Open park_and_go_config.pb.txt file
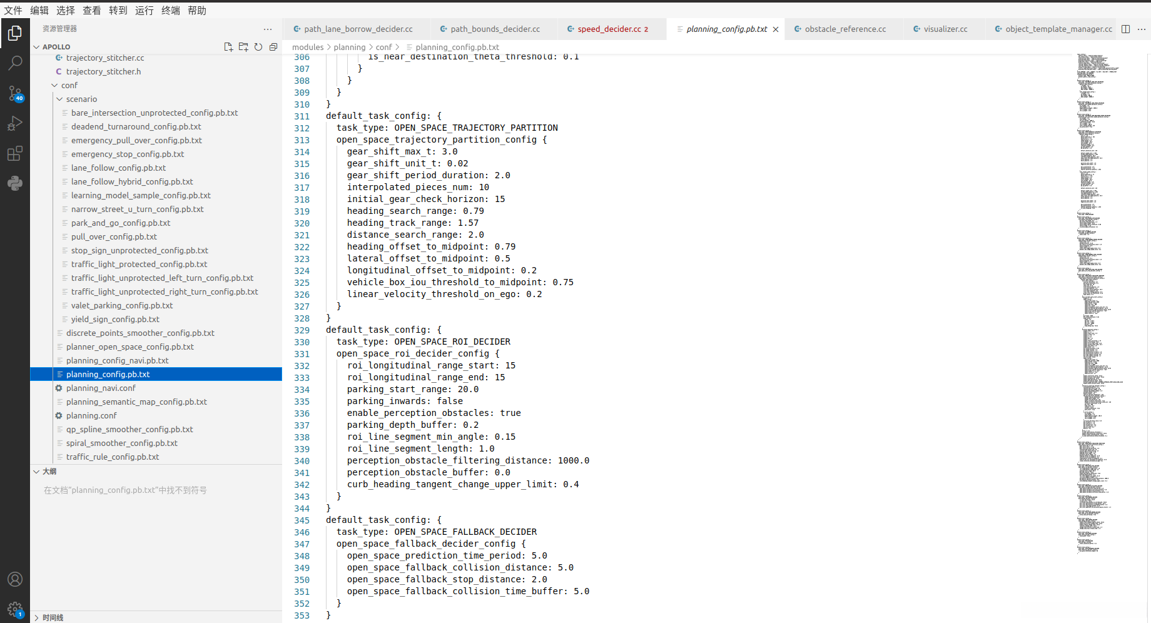 click(121, 223)
